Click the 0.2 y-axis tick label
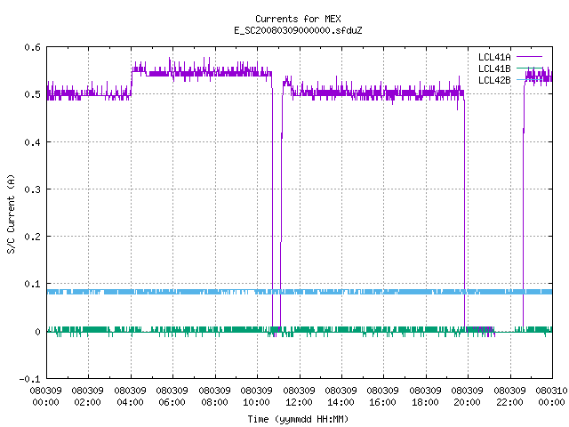This screenshot has height=427, width=569. (x=33, y=237)
